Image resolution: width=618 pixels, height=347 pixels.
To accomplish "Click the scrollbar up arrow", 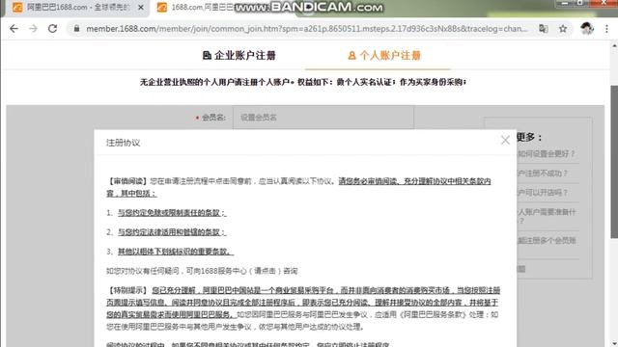I will 614,45.
